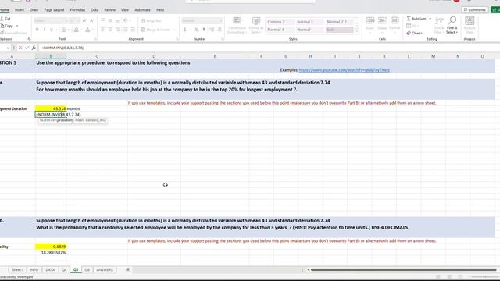
Task: Increase the font size
Action: coord(84,21)
